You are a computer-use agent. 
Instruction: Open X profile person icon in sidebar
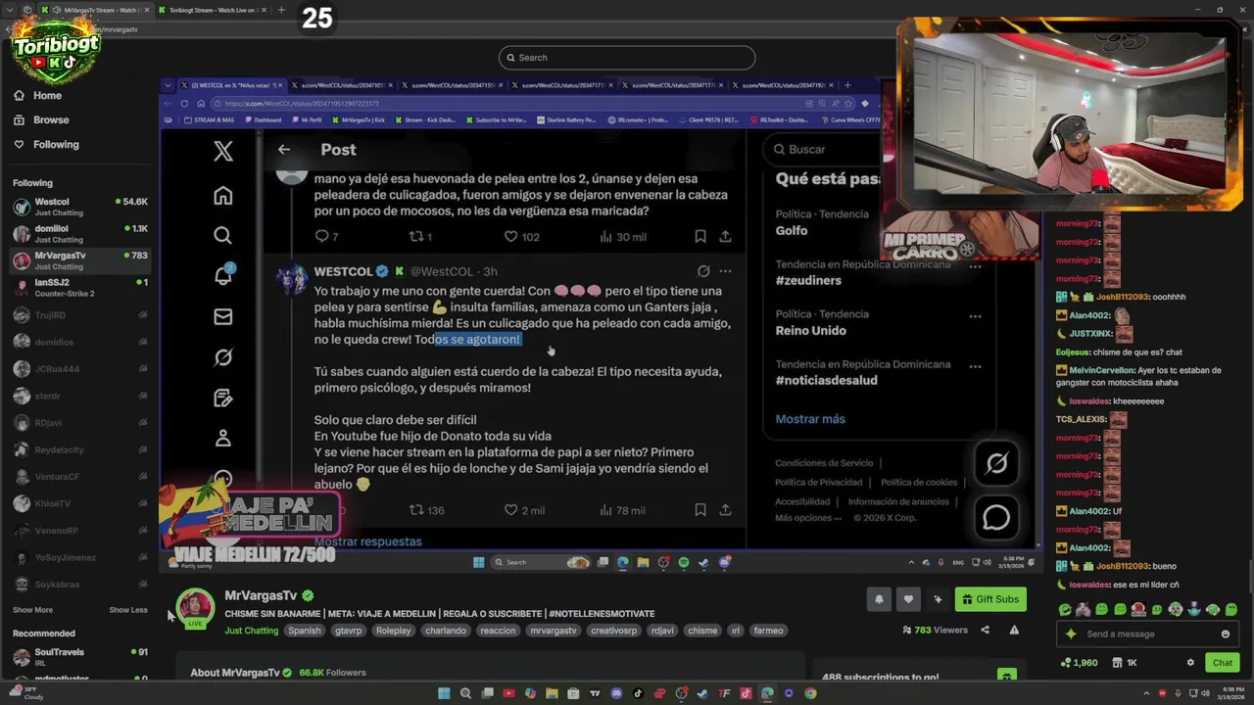point(223,438)
